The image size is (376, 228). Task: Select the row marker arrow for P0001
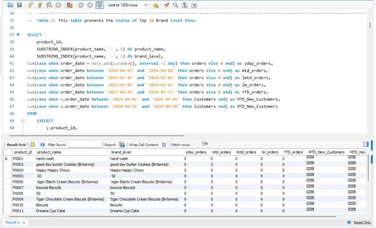point(6,159)
